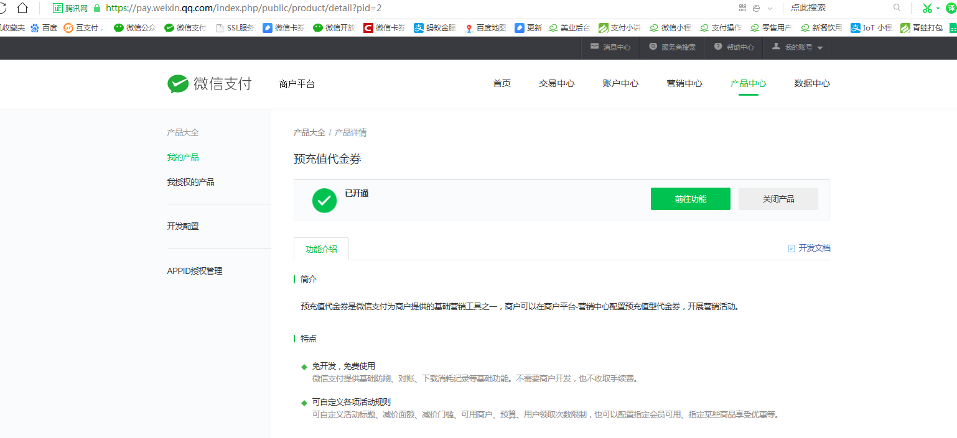
Task: Open the 青蛙打包 bookmark
Action: 922,28
